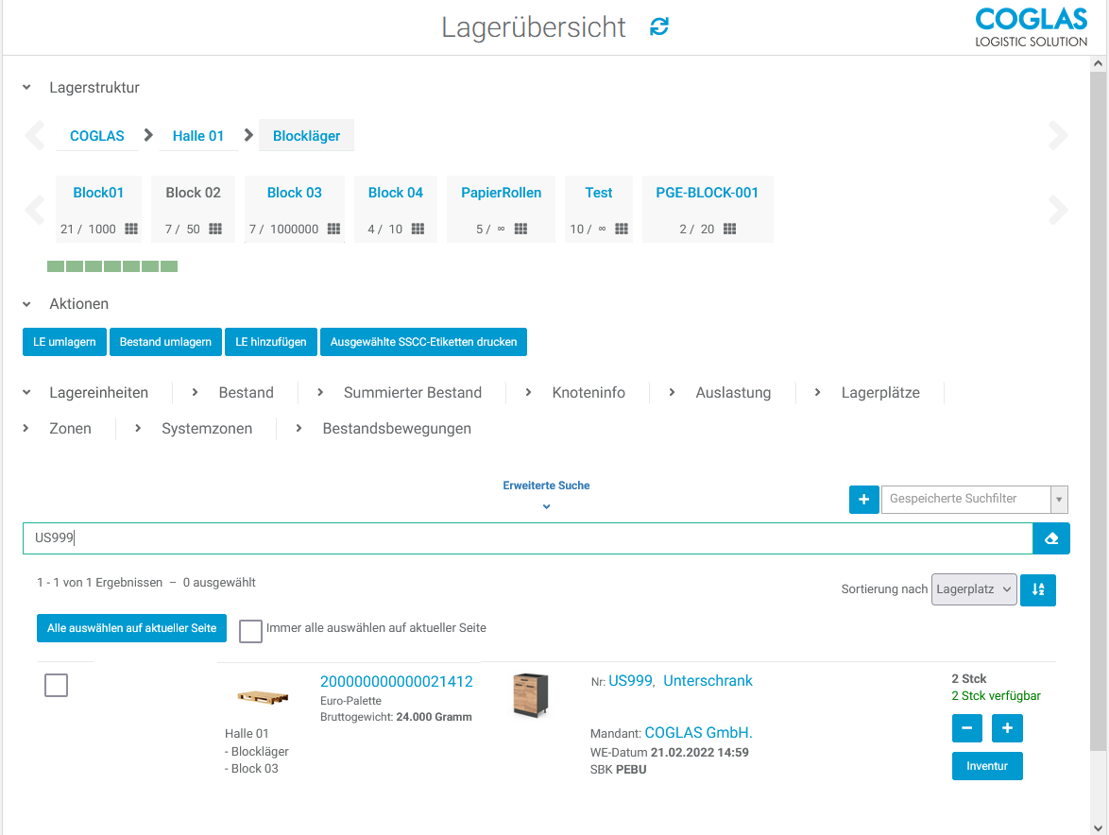Switch to the Bestandsbewegungen tab
This screenshot has width=1109, height=835.
coord(396,429)
